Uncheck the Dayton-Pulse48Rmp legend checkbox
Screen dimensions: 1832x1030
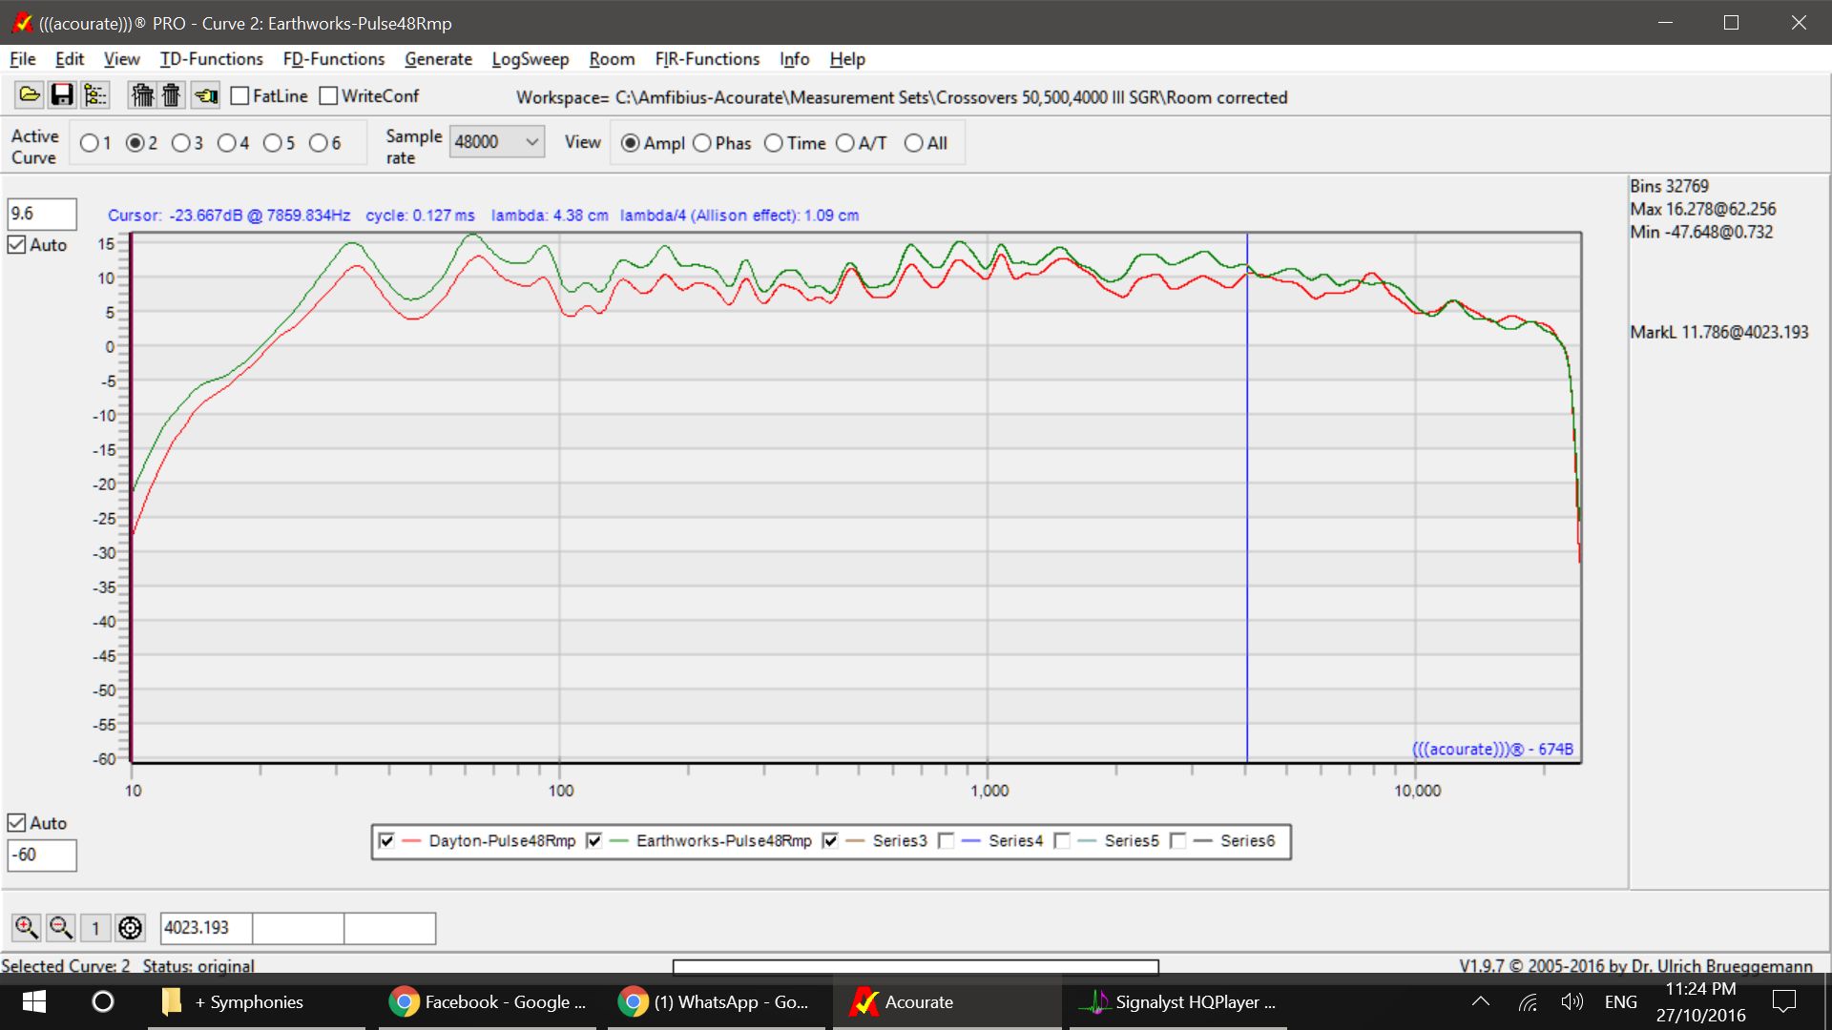tap(386, 840)
